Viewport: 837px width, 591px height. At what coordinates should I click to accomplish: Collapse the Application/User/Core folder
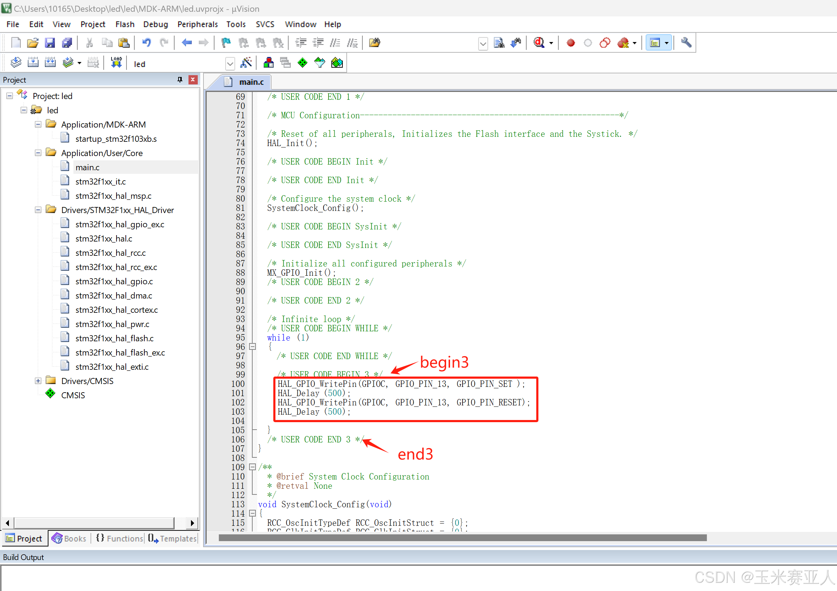coord(38,153)
